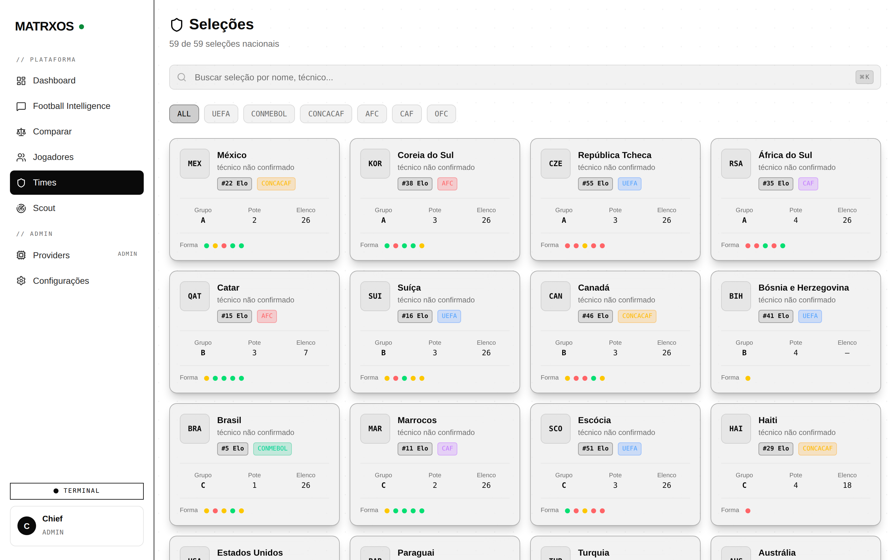
Task: Open the TERMINAL button
Action: [77, 491]
